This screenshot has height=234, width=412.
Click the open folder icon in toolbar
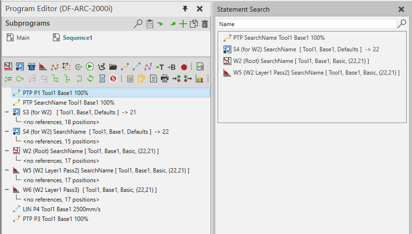pos(113,66)
